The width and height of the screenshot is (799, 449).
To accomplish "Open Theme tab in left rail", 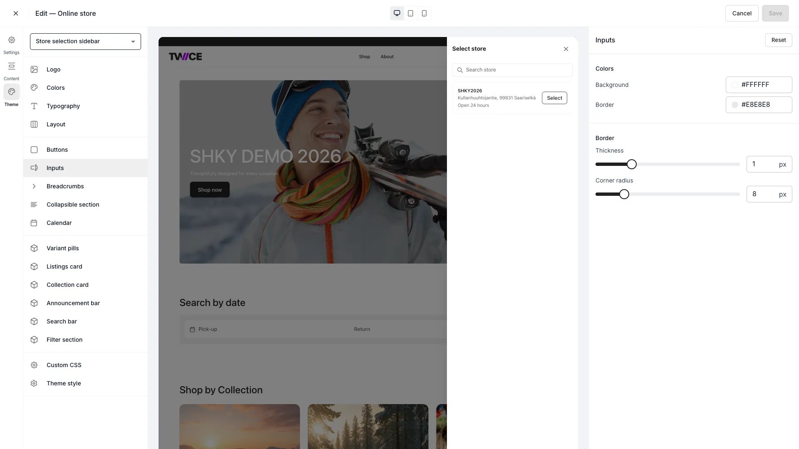I will (11, 96).
